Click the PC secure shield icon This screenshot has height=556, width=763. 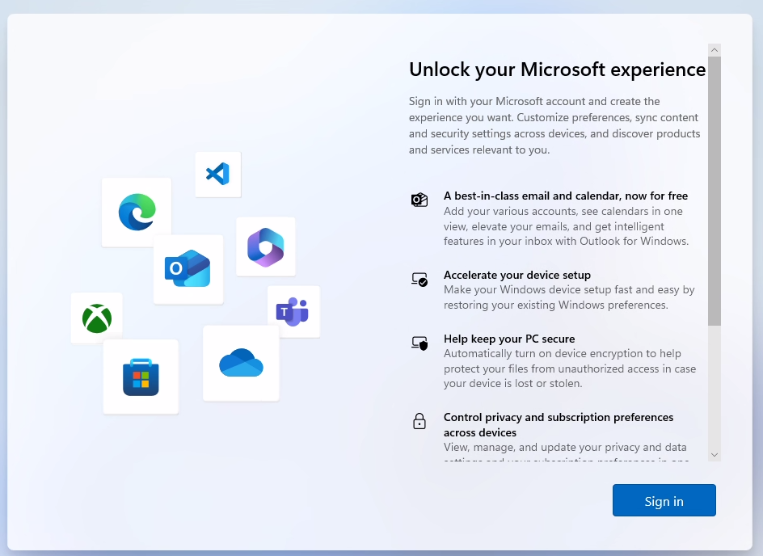(419, 343)
